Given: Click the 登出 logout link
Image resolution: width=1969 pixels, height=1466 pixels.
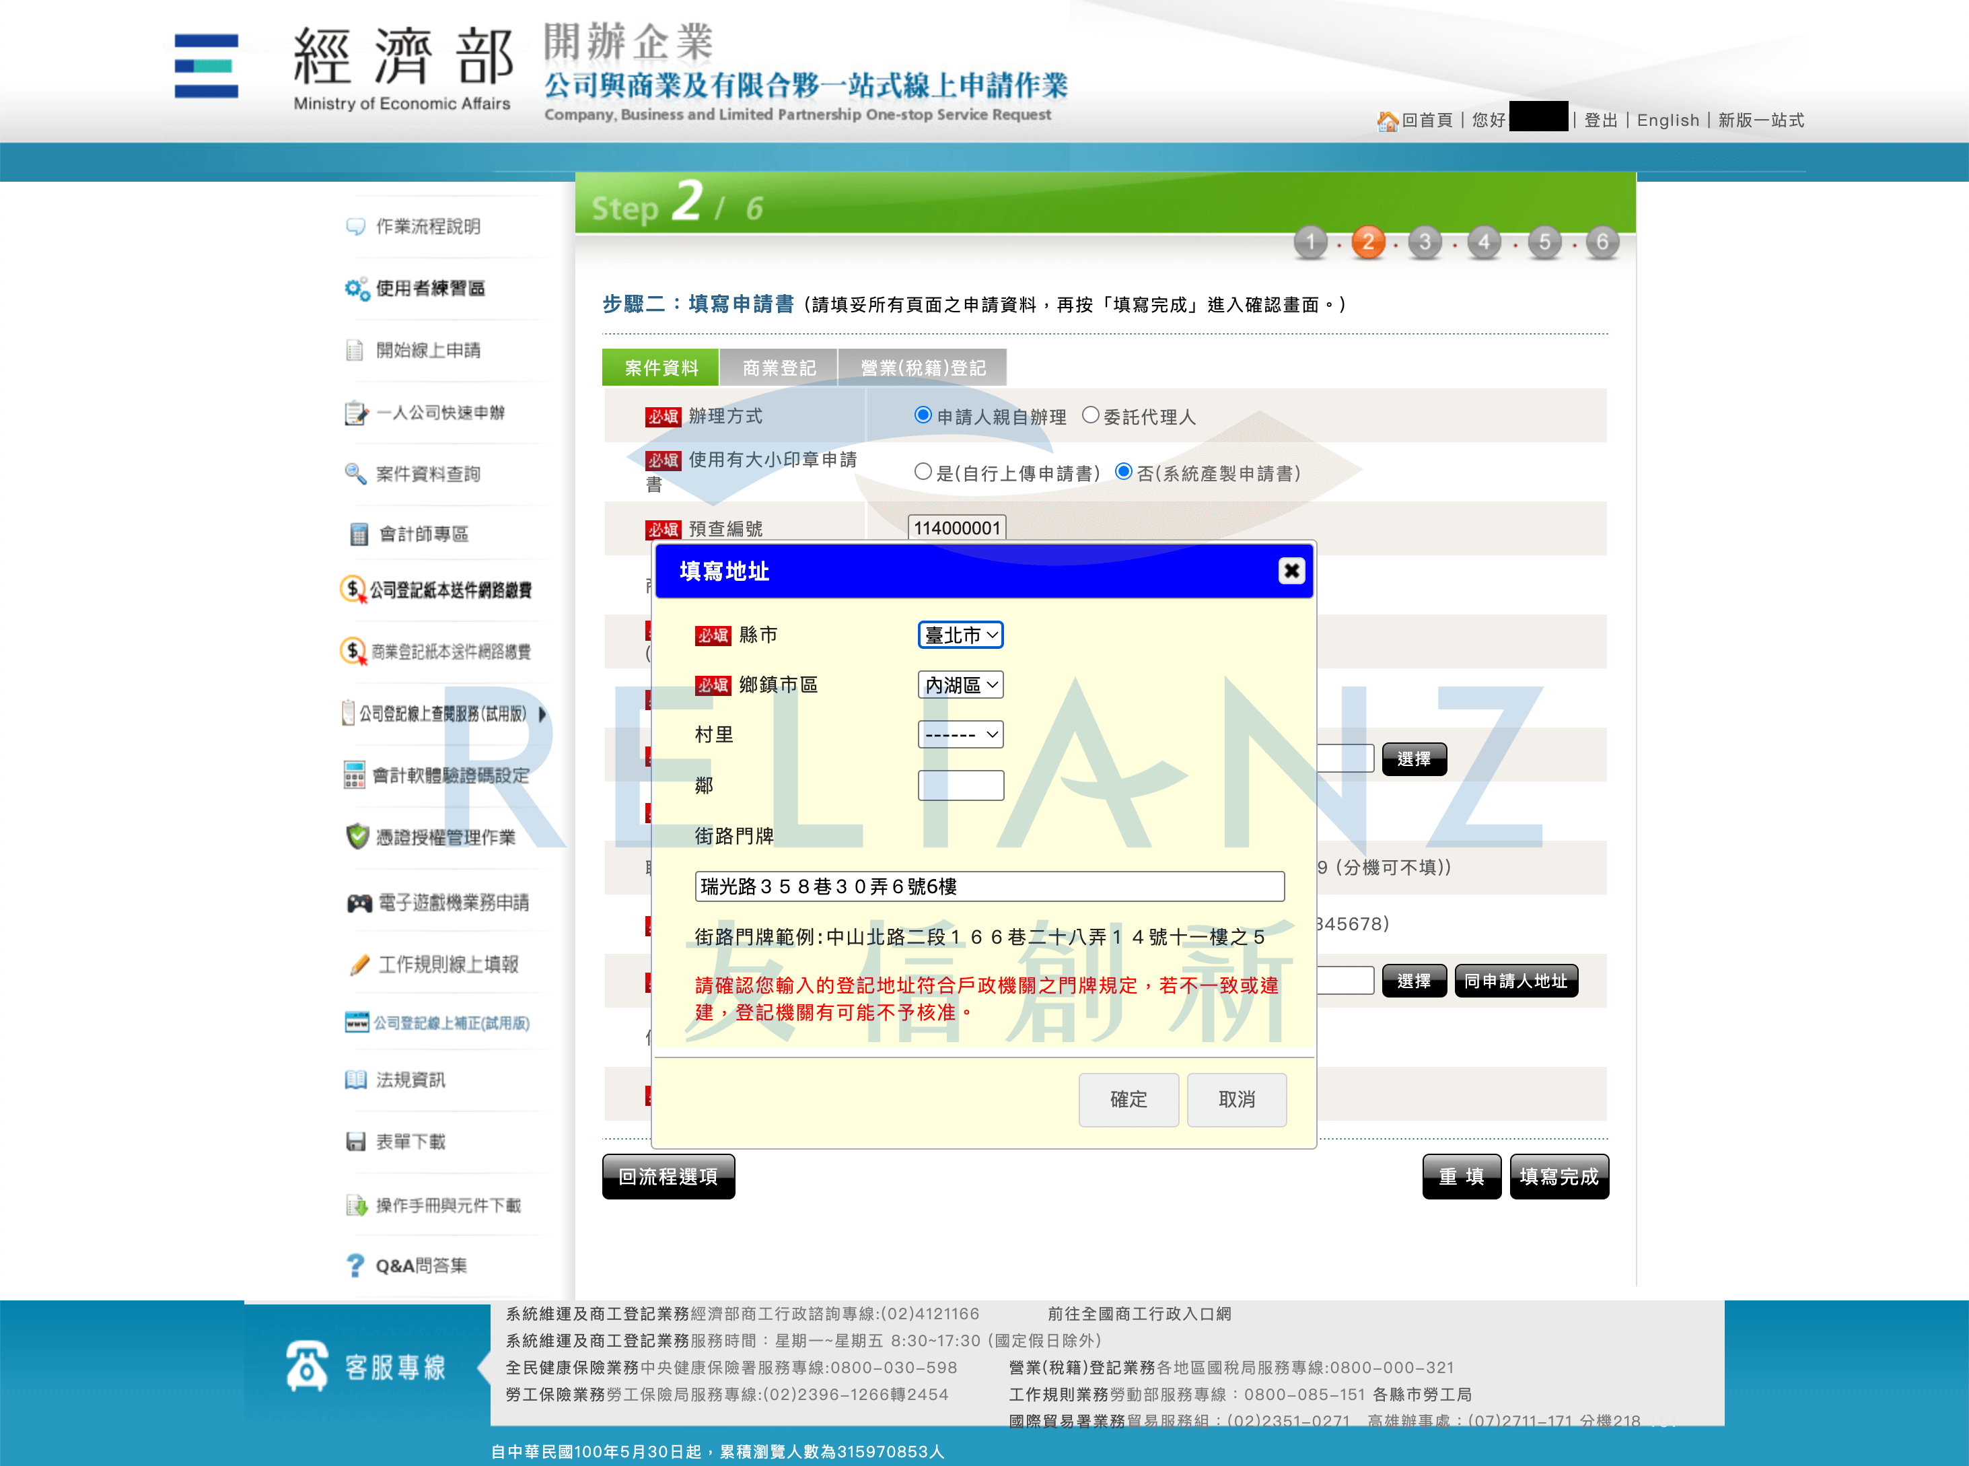Looking at the screenshot, I should click(x=1601, y=120).
